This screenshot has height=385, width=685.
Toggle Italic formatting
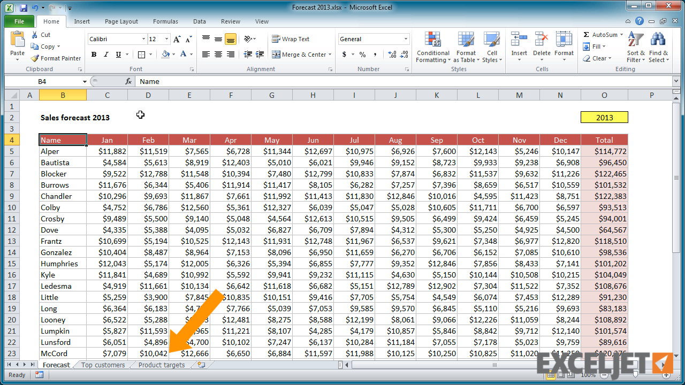[x=106, y=55]
